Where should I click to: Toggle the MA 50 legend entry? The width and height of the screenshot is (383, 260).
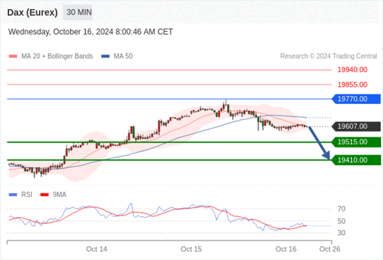(117, 56)
